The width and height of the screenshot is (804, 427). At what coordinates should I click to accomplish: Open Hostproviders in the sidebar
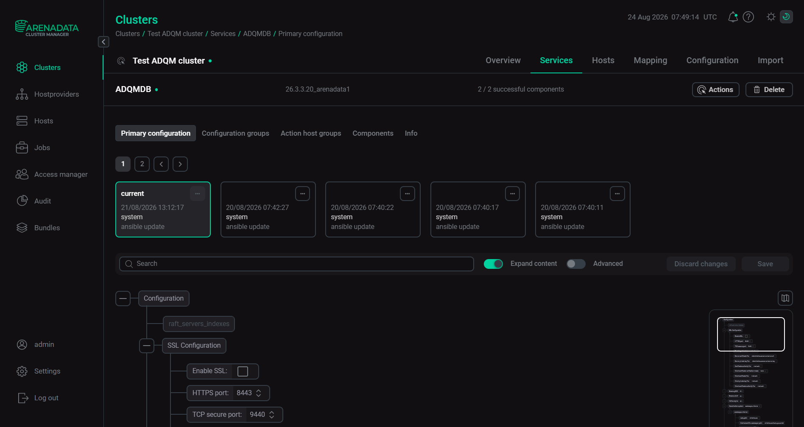47,94
